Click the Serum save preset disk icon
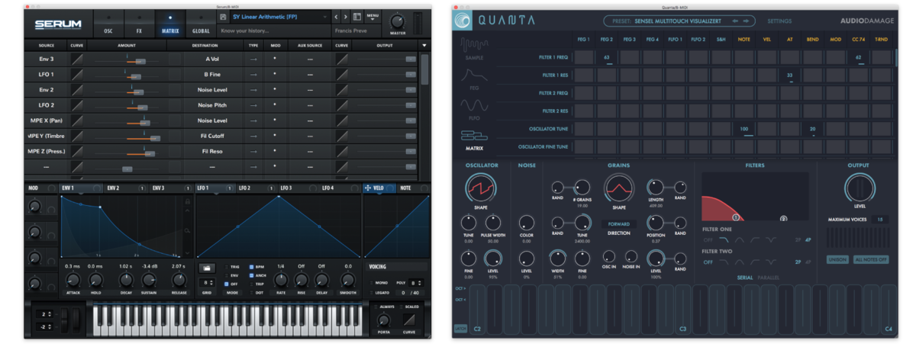The width and height of the screenshot is (916, 350). tap(222, 17)
